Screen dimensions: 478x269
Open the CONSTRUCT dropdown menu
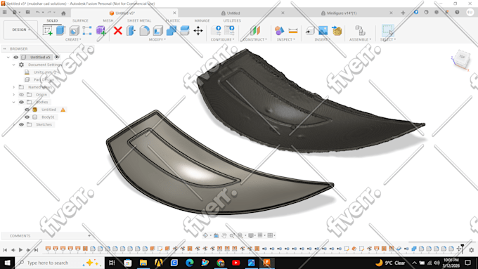pyautogui.click(x=255, y=39)
